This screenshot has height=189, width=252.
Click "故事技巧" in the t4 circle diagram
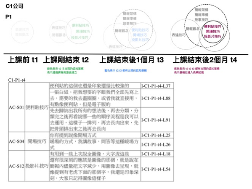tap(202, 20)
